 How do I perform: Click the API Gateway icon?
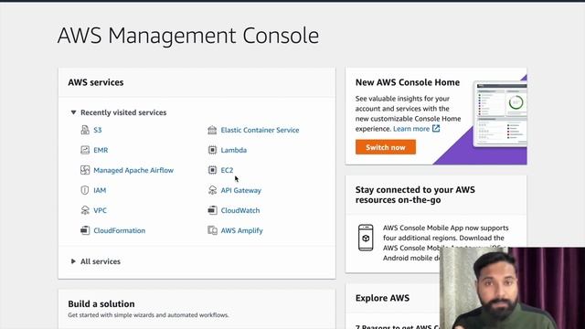click(212, 190)
